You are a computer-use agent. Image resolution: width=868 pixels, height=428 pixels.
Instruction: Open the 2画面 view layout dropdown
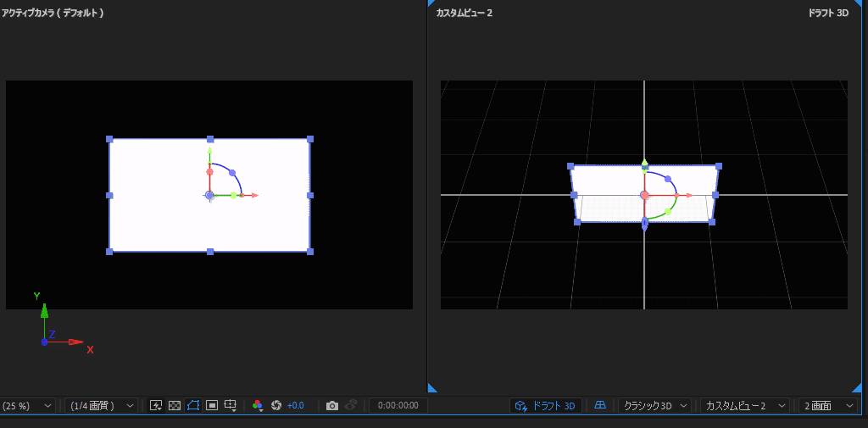click(827, 405)
